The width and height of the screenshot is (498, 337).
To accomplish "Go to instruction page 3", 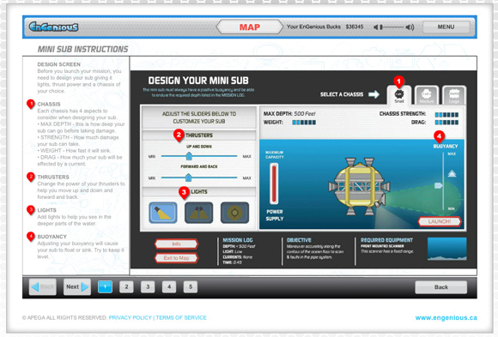I will click(x=148, y=287).
